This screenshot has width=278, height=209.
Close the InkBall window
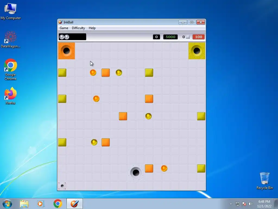tap(201, 22)
